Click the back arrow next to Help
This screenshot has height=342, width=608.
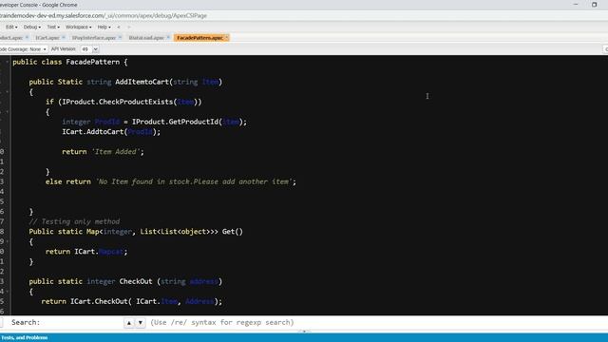[119, 28]
